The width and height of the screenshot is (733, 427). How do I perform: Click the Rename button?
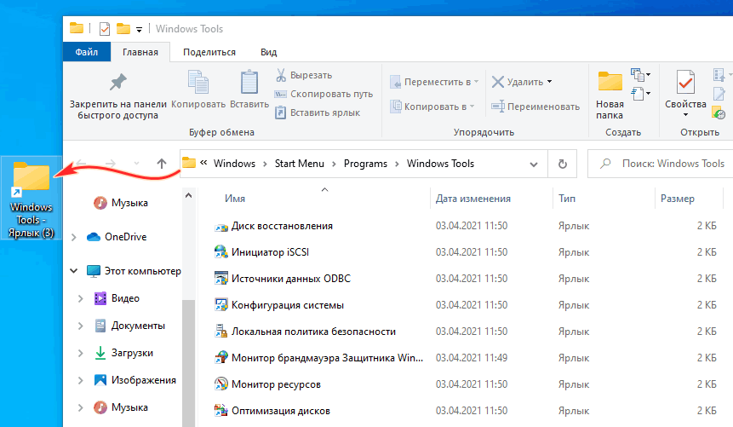[535, 107]
